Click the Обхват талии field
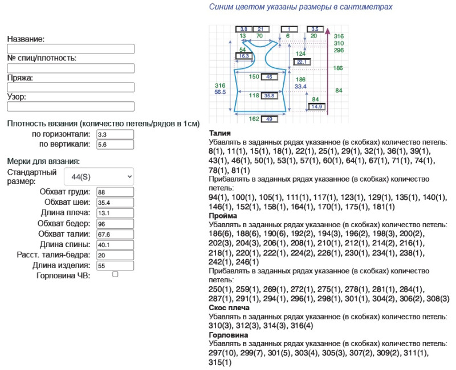This screenshot has width=456, height=370. click(x=115, y=234)
